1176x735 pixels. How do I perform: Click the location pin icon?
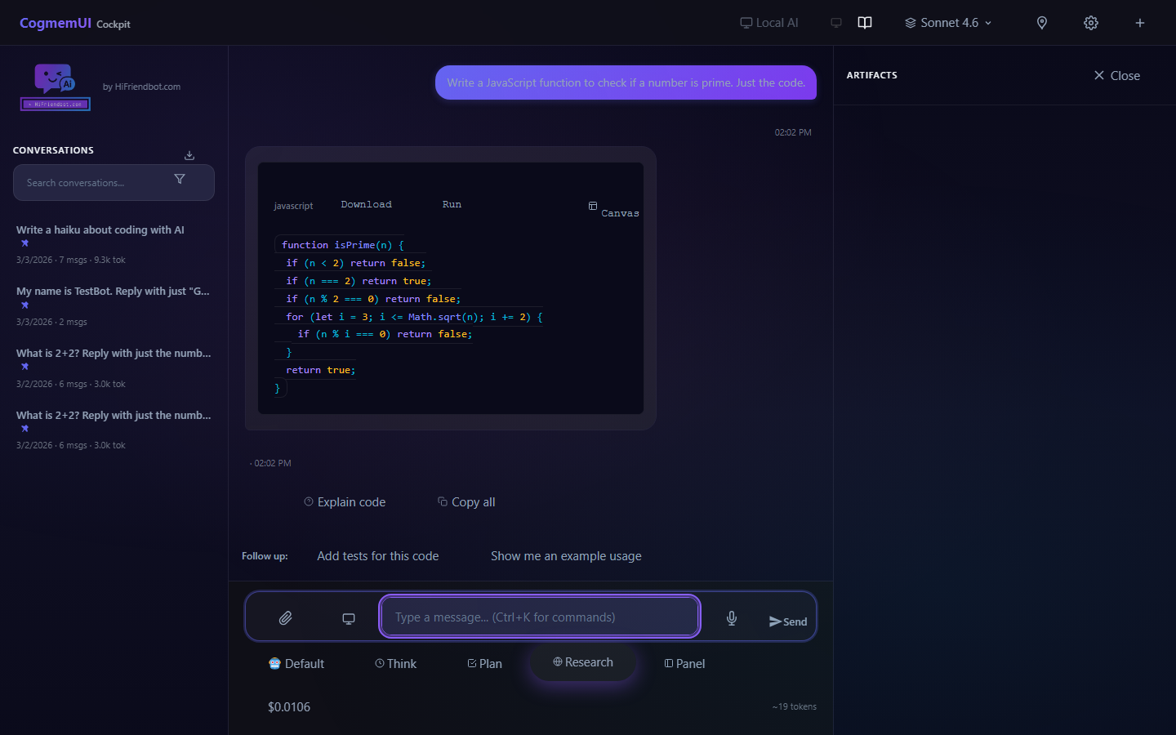[1042, 23]
